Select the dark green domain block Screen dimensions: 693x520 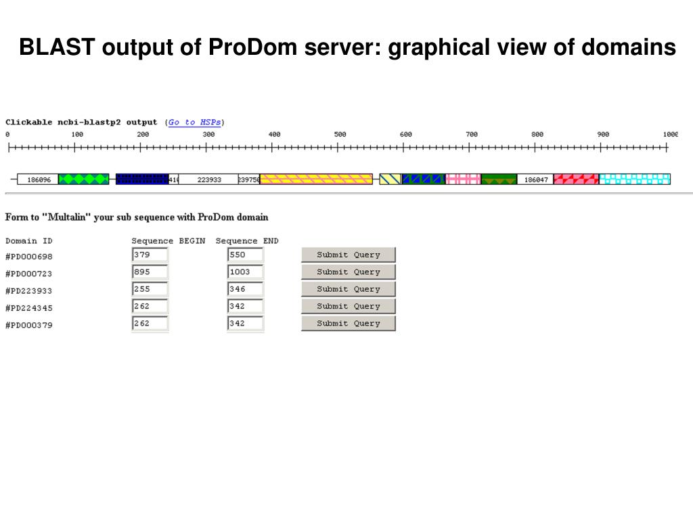[499, 179]
